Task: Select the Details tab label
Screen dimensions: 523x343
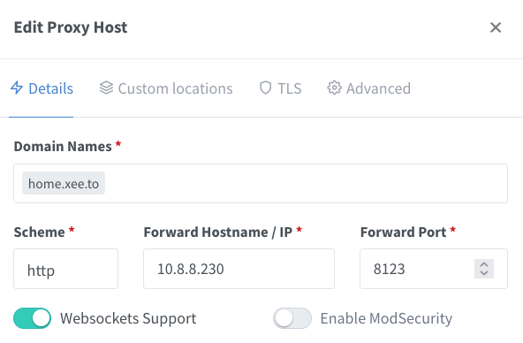Action: tap(50, 88)
